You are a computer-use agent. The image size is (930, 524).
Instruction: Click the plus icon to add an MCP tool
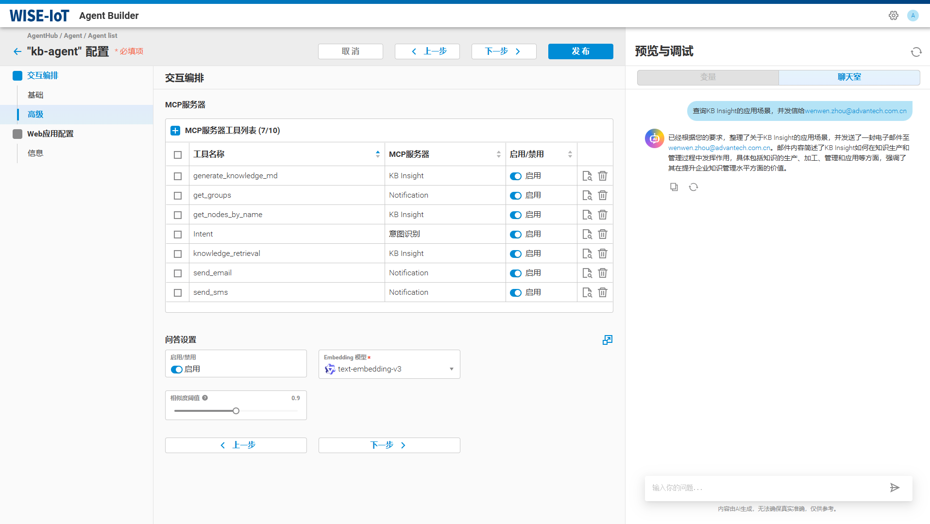pos(175,130)
